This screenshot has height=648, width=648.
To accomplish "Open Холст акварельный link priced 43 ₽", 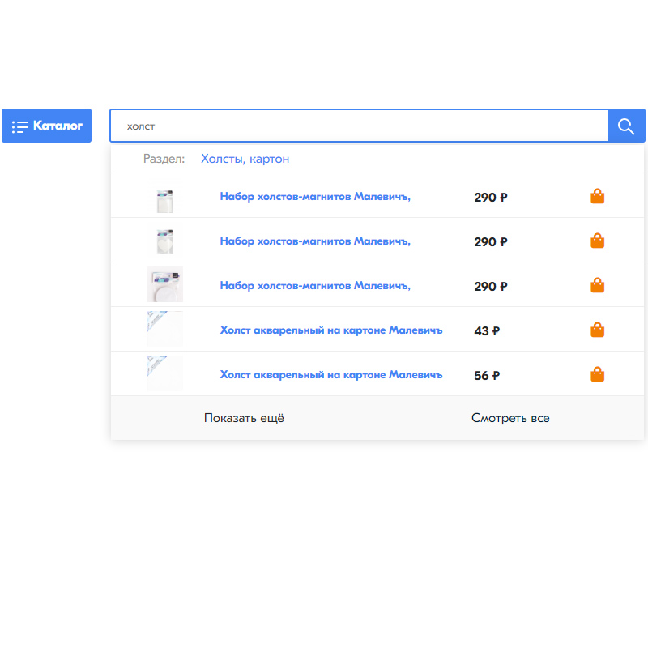I will coord(331,330).
